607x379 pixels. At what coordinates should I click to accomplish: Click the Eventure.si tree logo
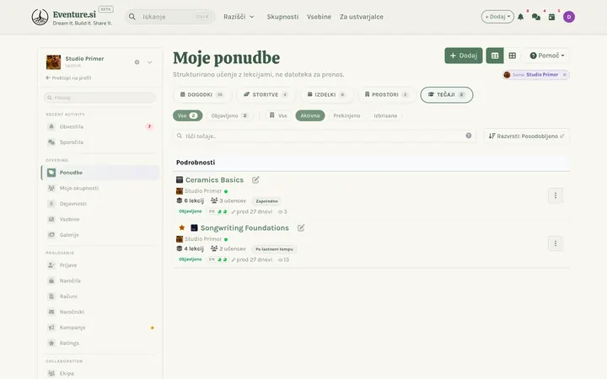click(40, 17)
